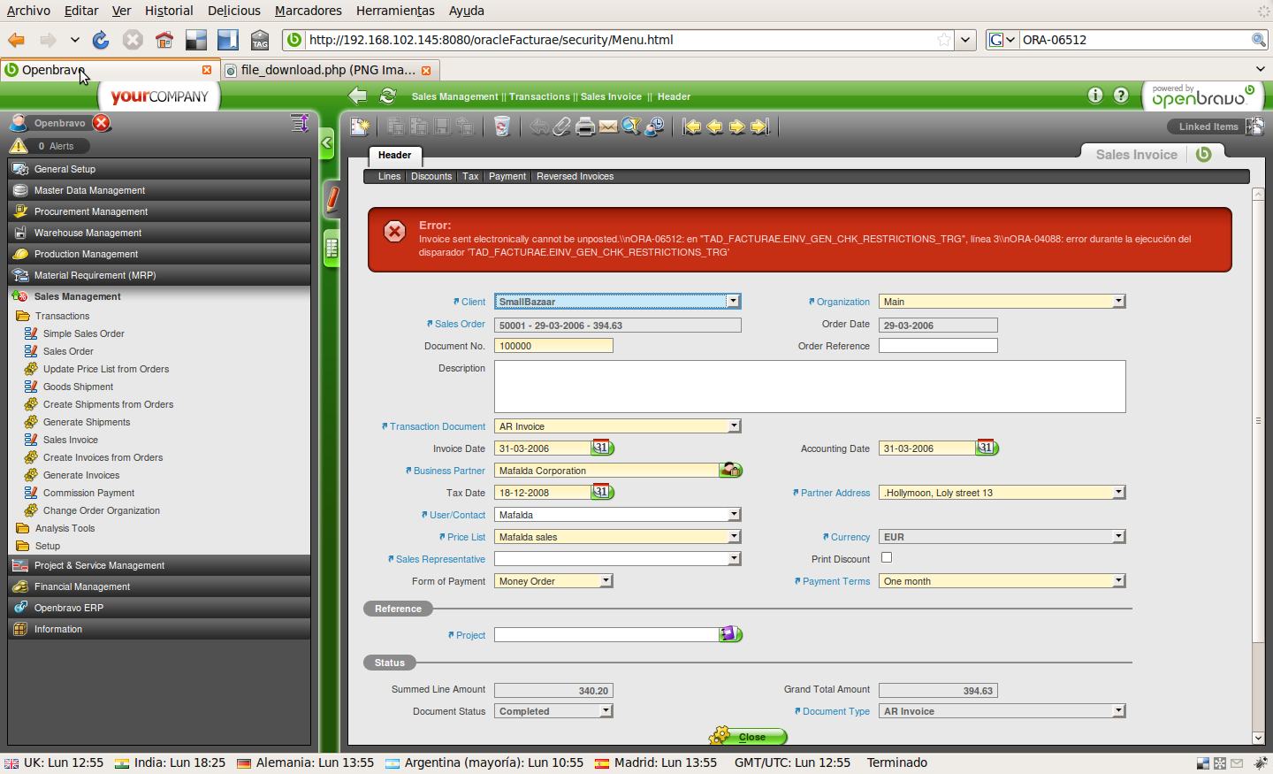Screen dimensions: 1273x774
Task: Go to the first record arrow icon
Action: (x=692, y=126)
